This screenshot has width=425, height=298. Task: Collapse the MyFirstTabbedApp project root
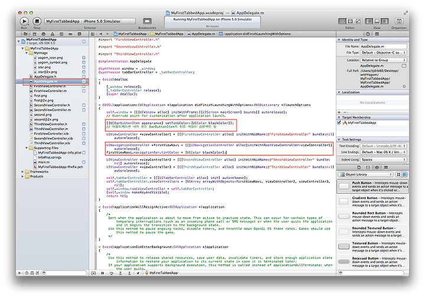click(x=19, y=41)
